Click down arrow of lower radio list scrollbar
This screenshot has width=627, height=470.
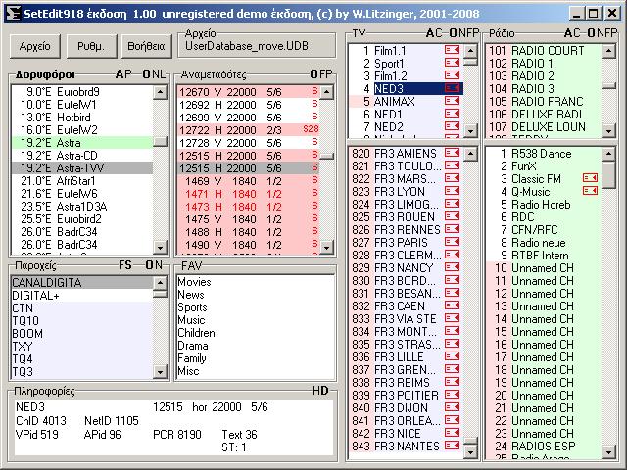click(x=608, y=452)
